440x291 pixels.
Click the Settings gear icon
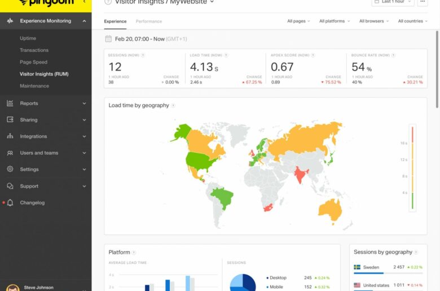point(10,169)
